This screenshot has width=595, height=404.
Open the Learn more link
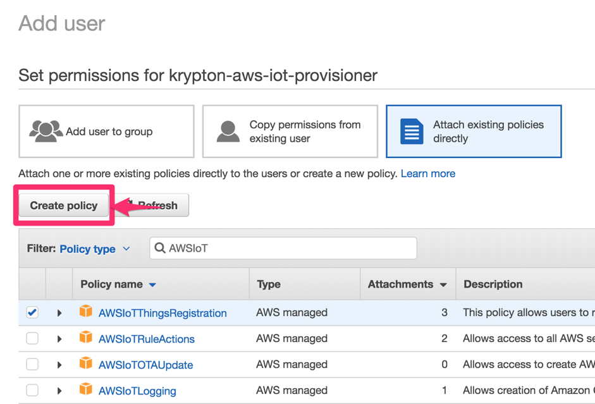[427, 173]
